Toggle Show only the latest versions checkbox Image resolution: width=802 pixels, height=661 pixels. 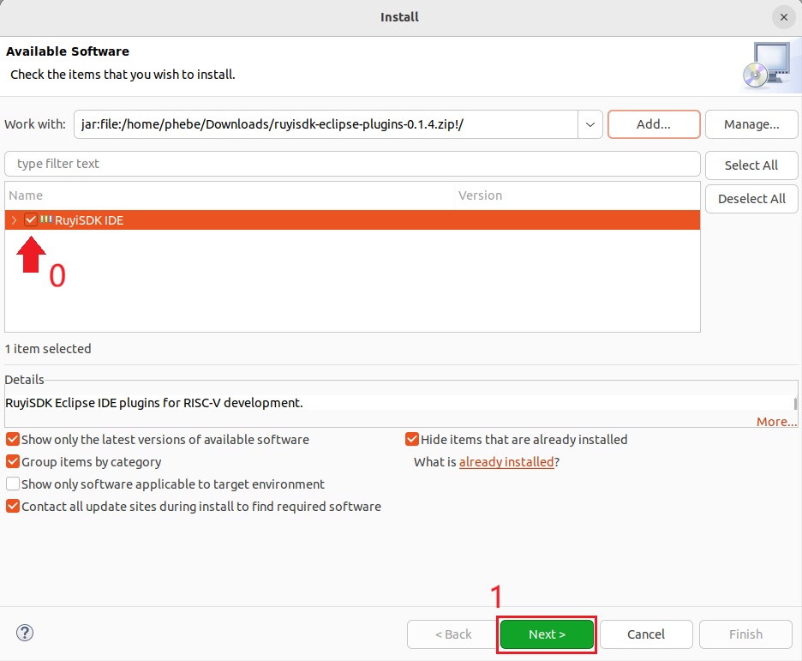13,440
